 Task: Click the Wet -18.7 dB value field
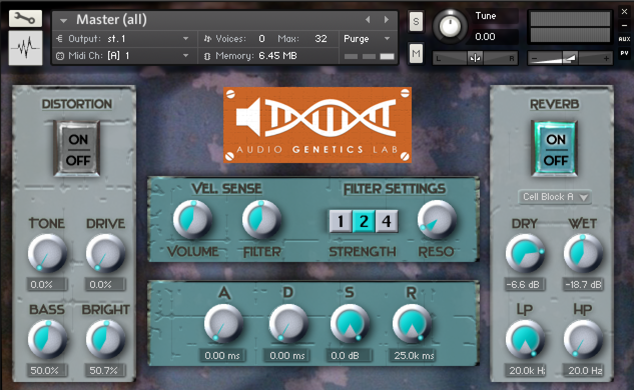(x=583, y=284)
